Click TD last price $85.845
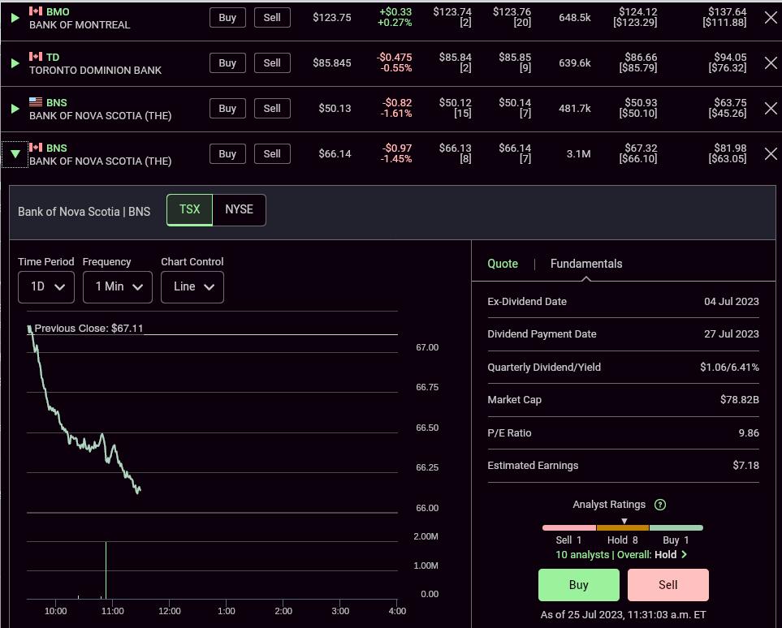Image resolution: width=782 pixels, height=628 pixels. 331,62
